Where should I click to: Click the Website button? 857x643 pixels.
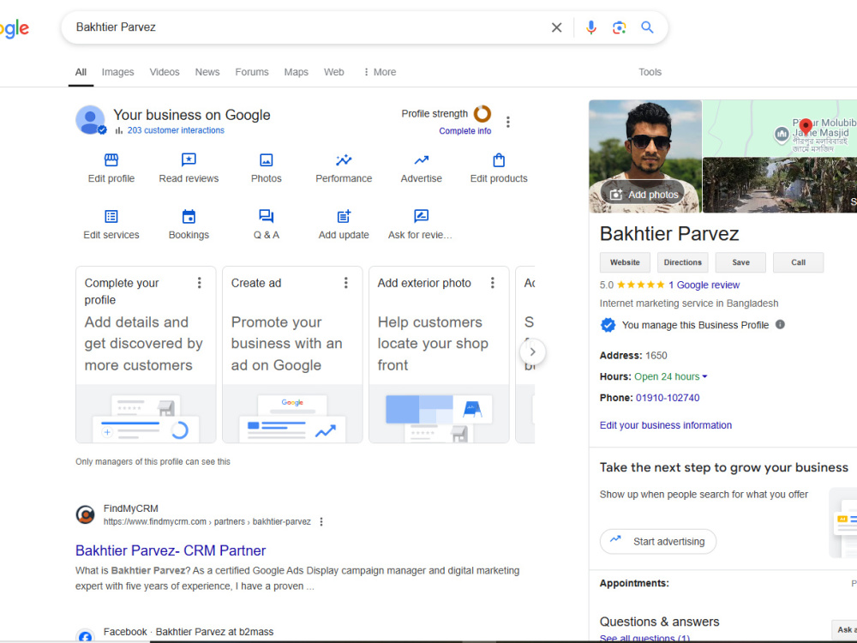625,262
